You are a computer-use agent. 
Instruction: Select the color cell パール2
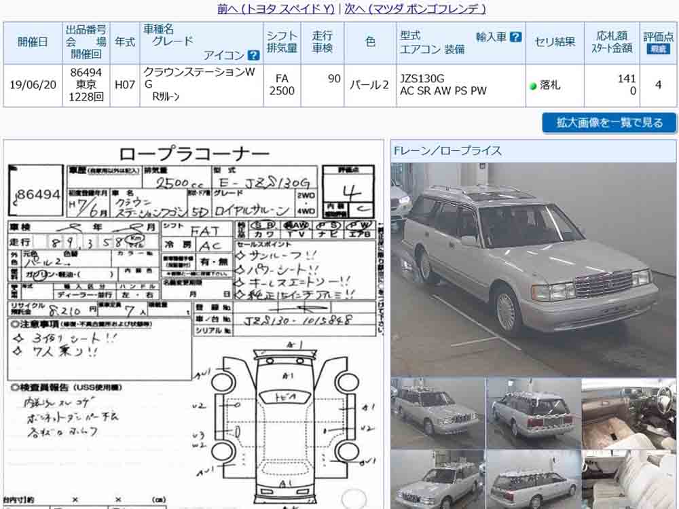tap(370, 85)
